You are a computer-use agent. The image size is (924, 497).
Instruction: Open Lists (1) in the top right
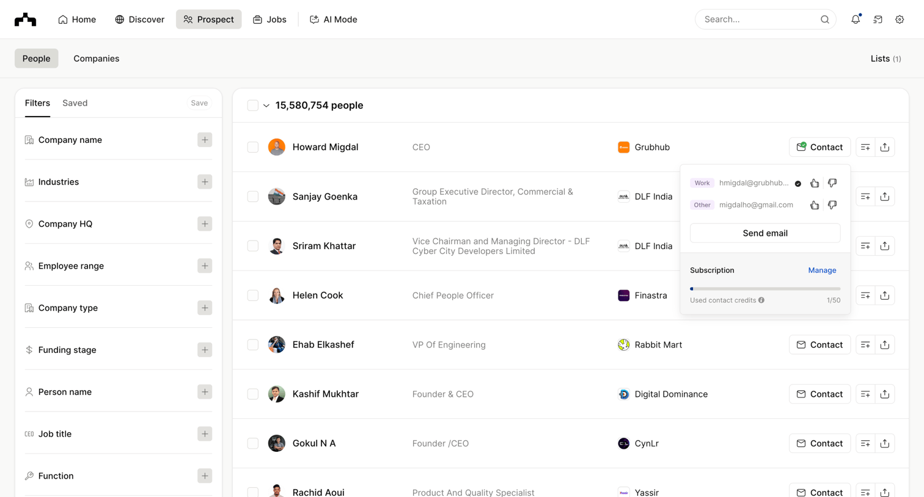(886, 59)
